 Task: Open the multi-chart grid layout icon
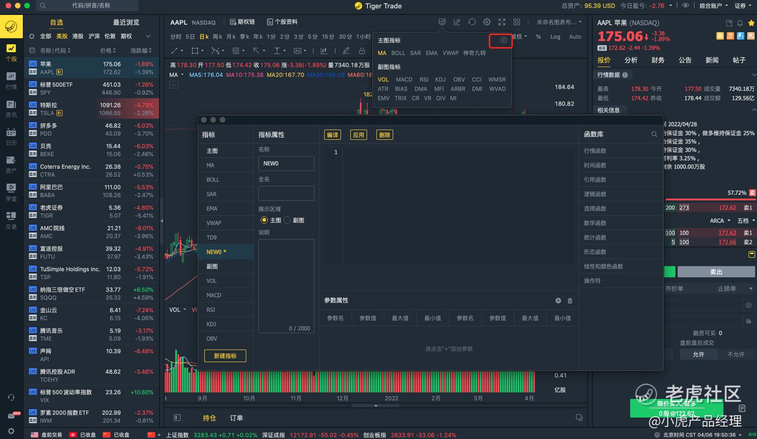pos(516,21)
